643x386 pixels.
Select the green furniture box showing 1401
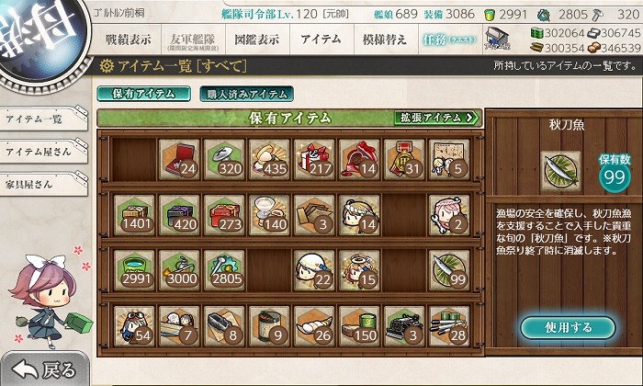tap(134, 215)
